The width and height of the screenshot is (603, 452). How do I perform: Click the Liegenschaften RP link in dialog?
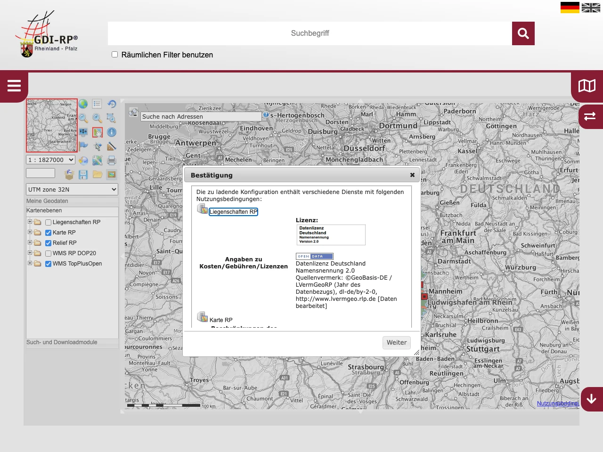point(233,212)
